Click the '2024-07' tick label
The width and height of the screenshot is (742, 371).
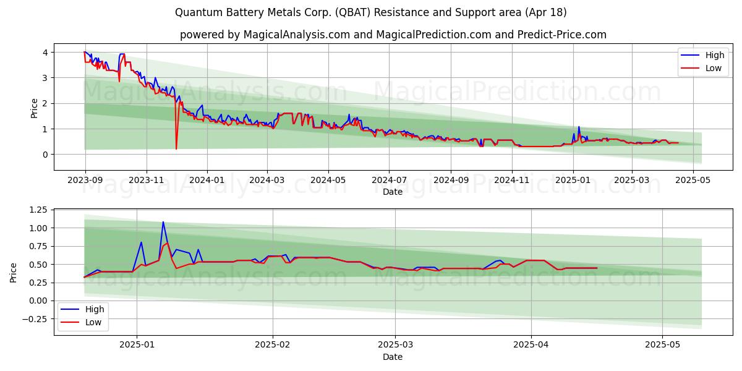[389, 179]
